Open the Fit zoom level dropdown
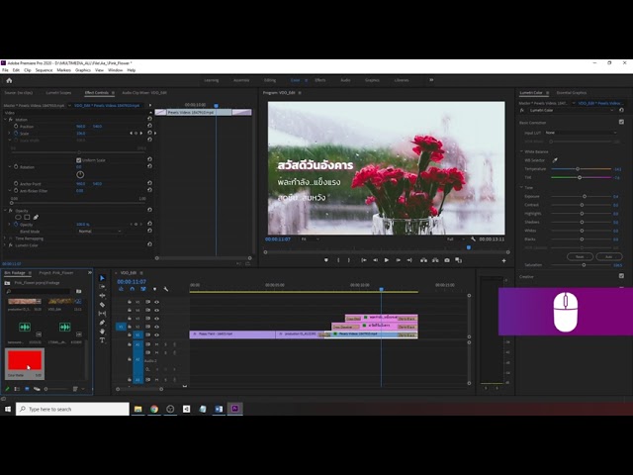This screenshot has width=633, height=475. click(310, 239)
